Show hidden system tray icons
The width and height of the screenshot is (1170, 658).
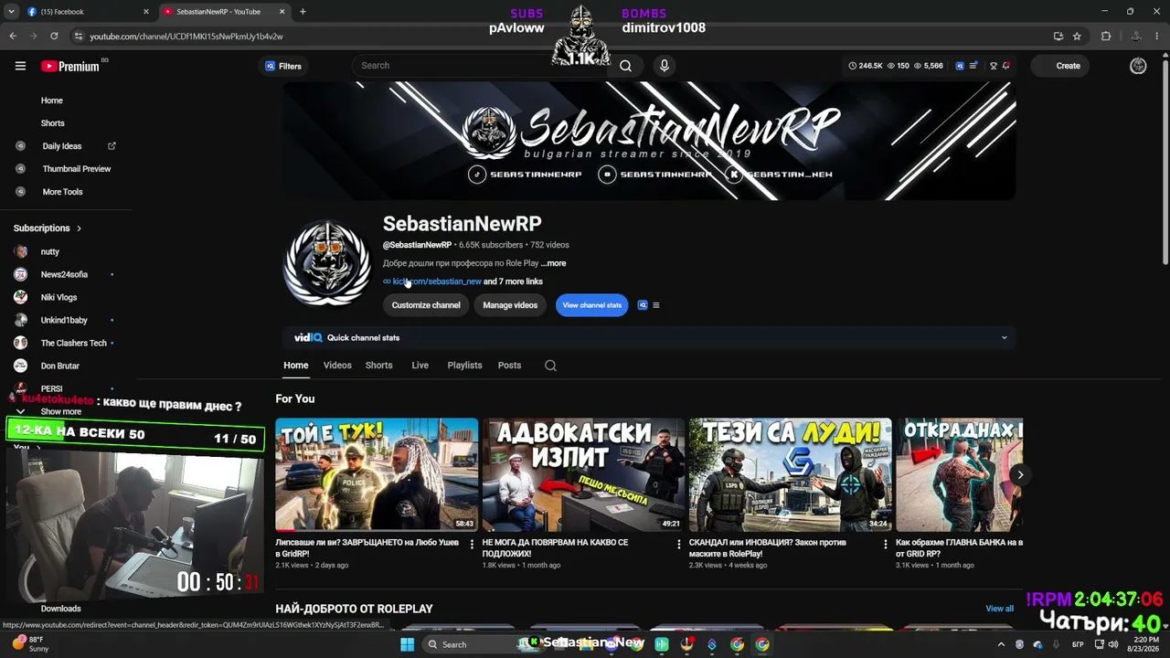(1001, 644)
